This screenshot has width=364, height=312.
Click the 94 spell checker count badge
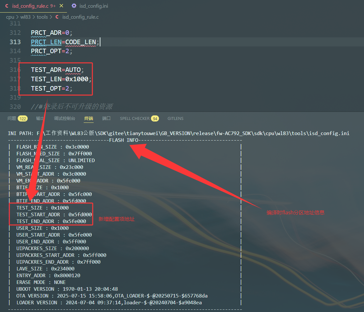tap(155, 119)
